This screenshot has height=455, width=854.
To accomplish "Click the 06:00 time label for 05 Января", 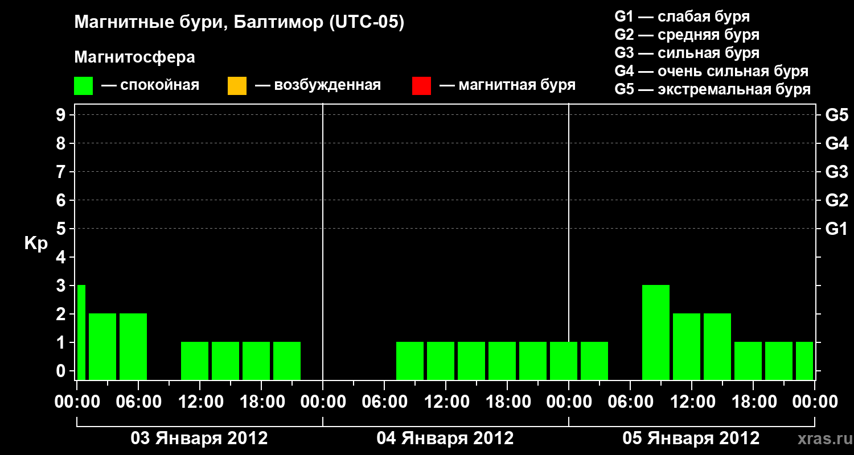I will tap(630, 402).
